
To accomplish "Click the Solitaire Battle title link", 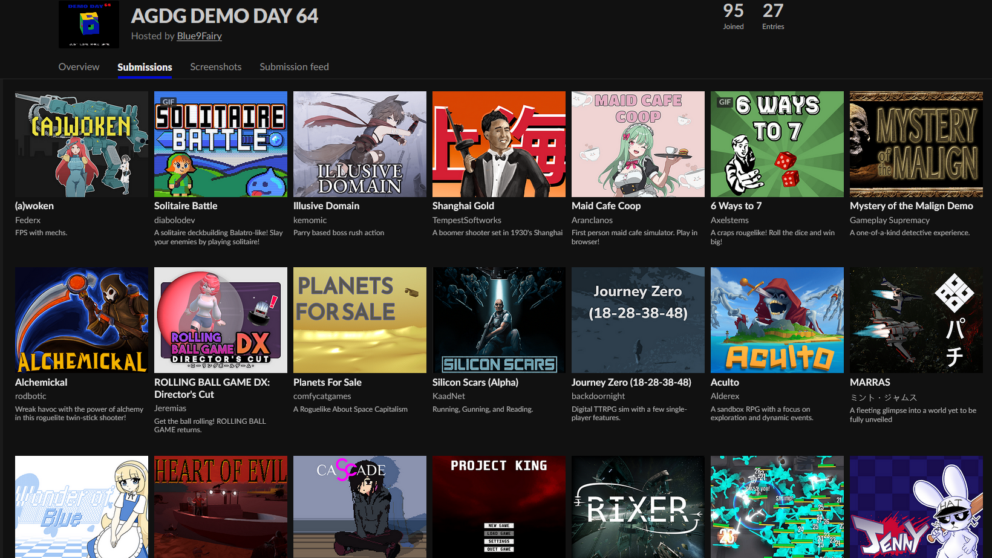I will (x=186, y=206).
